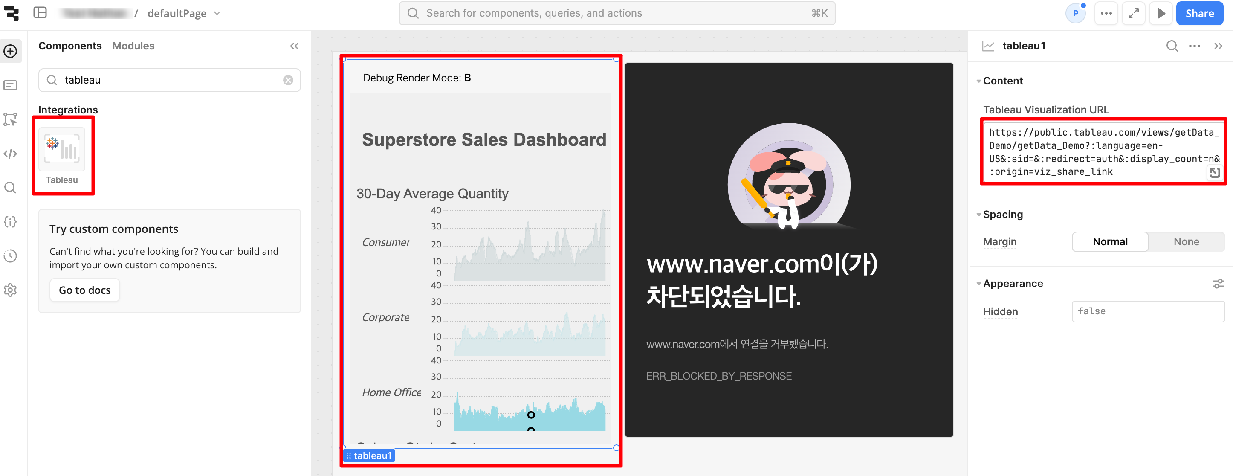1233x476 pixels.
Task: Open the Component tree sidebar icon
Action: coord(11,120)
